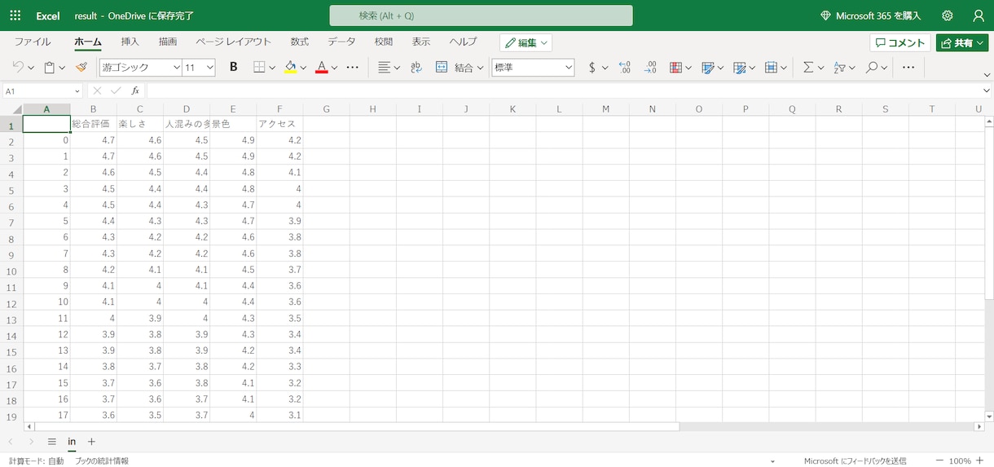The width and height of the screenshot is (994, 467).
Task: Open cell styles icon
Action: click(707, 68)
